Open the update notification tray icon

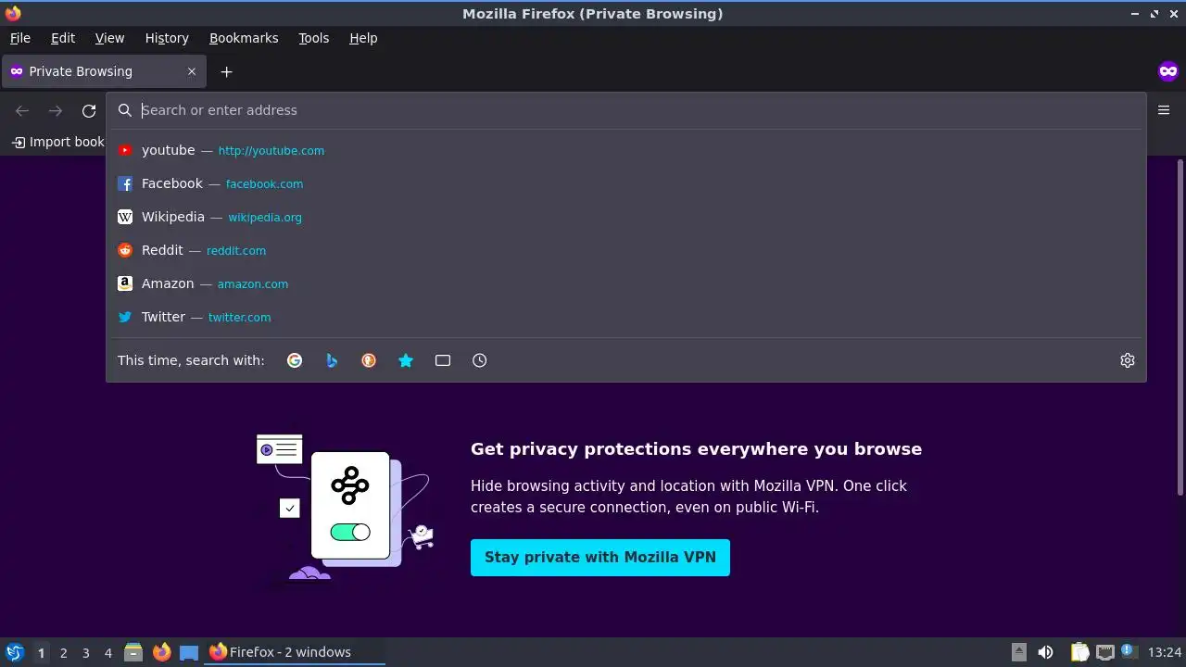pos(1129,651)
